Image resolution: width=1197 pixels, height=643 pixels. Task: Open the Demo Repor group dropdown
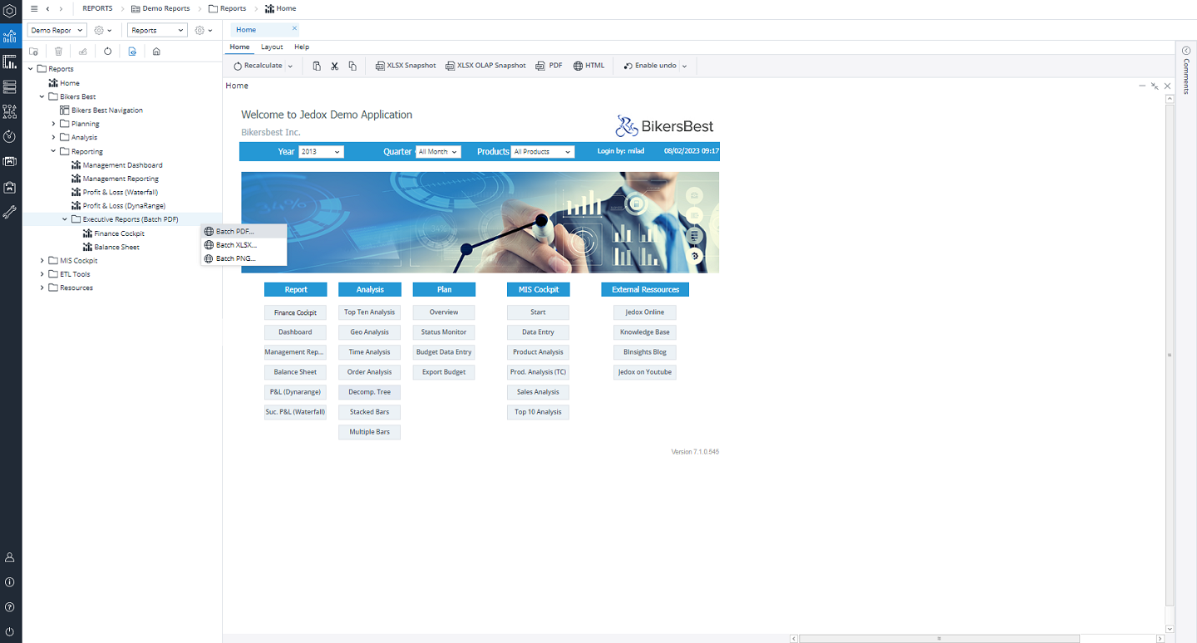pyautogui.click(x=57, y=30)
